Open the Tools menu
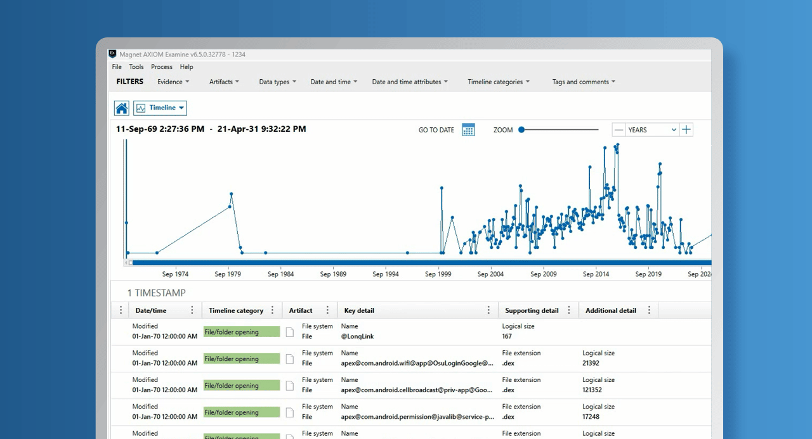Viewport: 812px width, 439px height. coord(136,67)
